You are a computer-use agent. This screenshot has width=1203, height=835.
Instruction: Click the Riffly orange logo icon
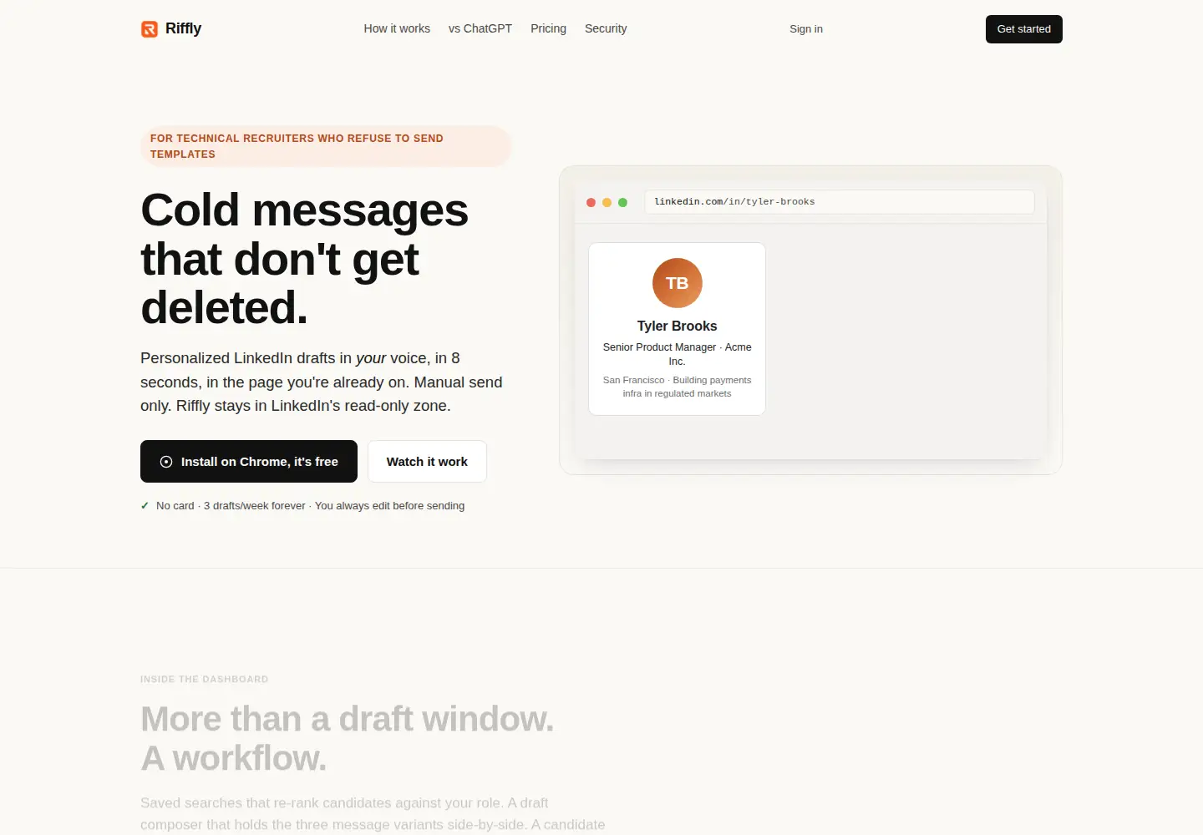(150, 29)
